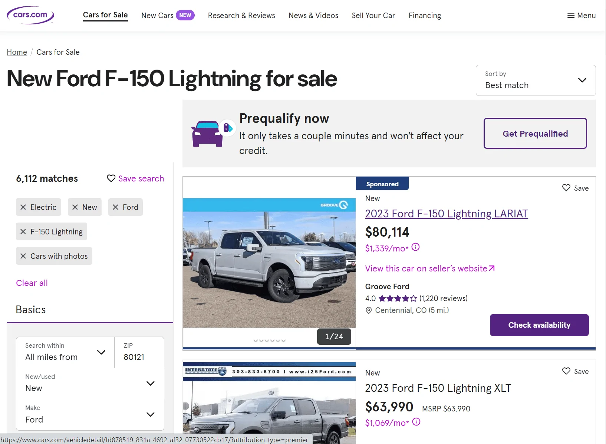
Task: Click info icon next to $1,069/mo
Action: pyautogui.click(x=416, y=422)
